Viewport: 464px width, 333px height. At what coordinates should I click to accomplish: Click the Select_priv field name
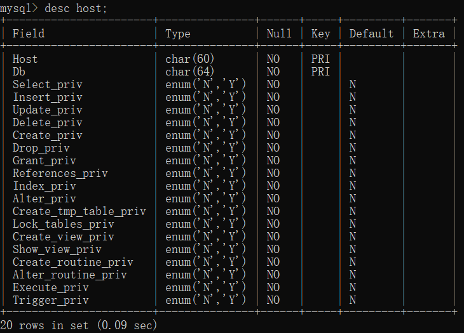[47, 85]
